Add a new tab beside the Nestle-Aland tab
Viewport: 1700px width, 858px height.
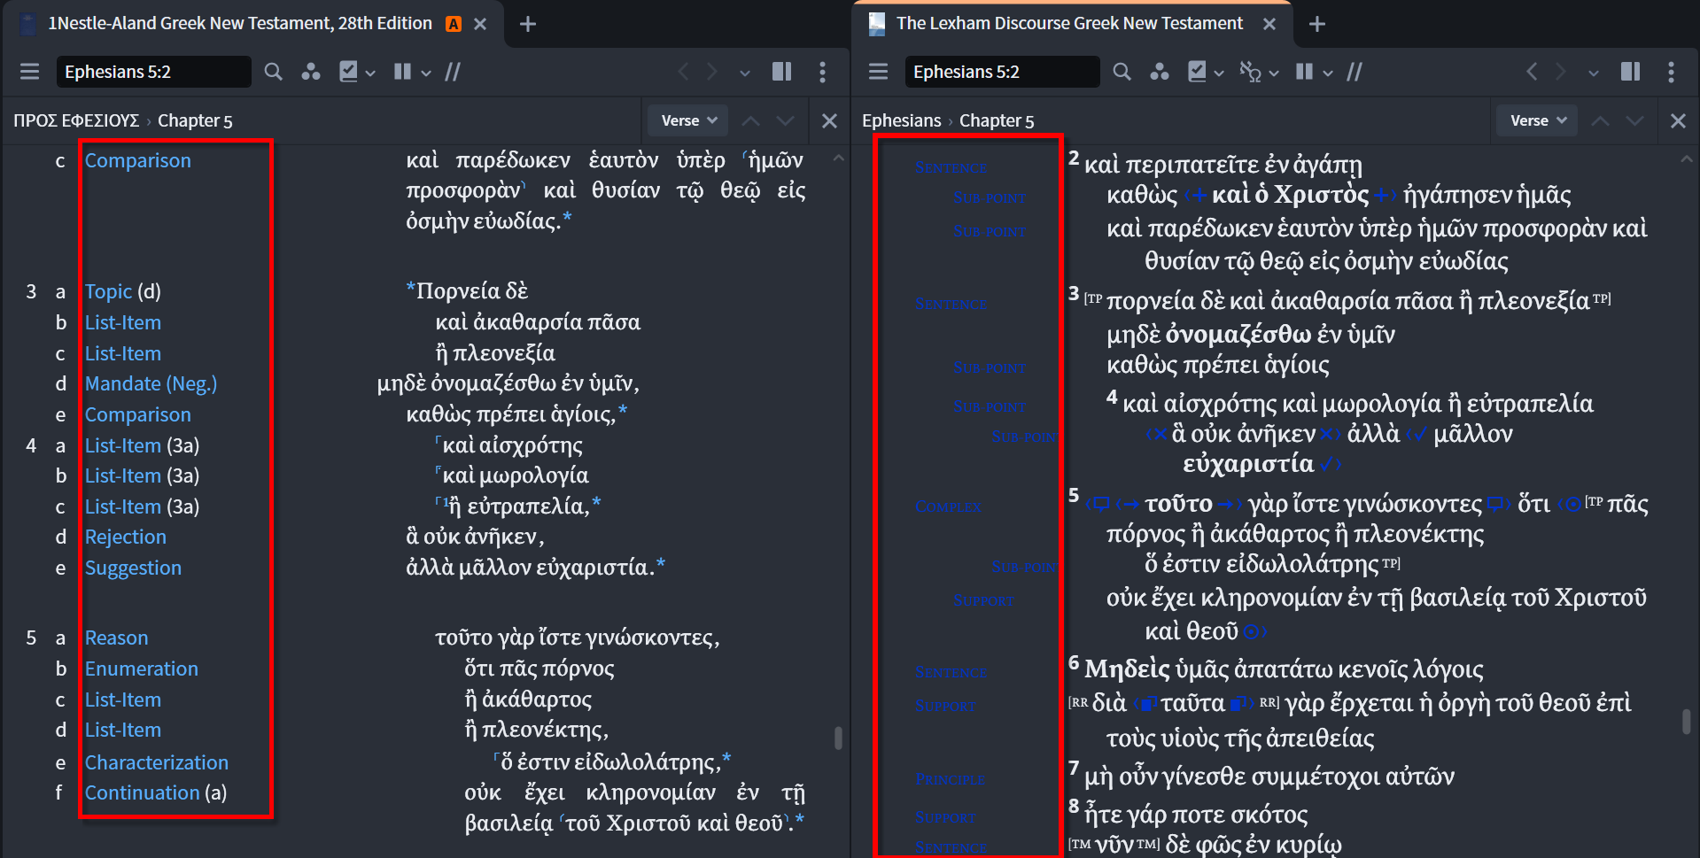(x=528, y=24)
